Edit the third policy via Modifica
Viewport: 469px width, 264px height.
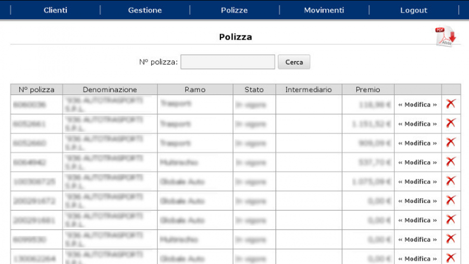pos(417,143)
